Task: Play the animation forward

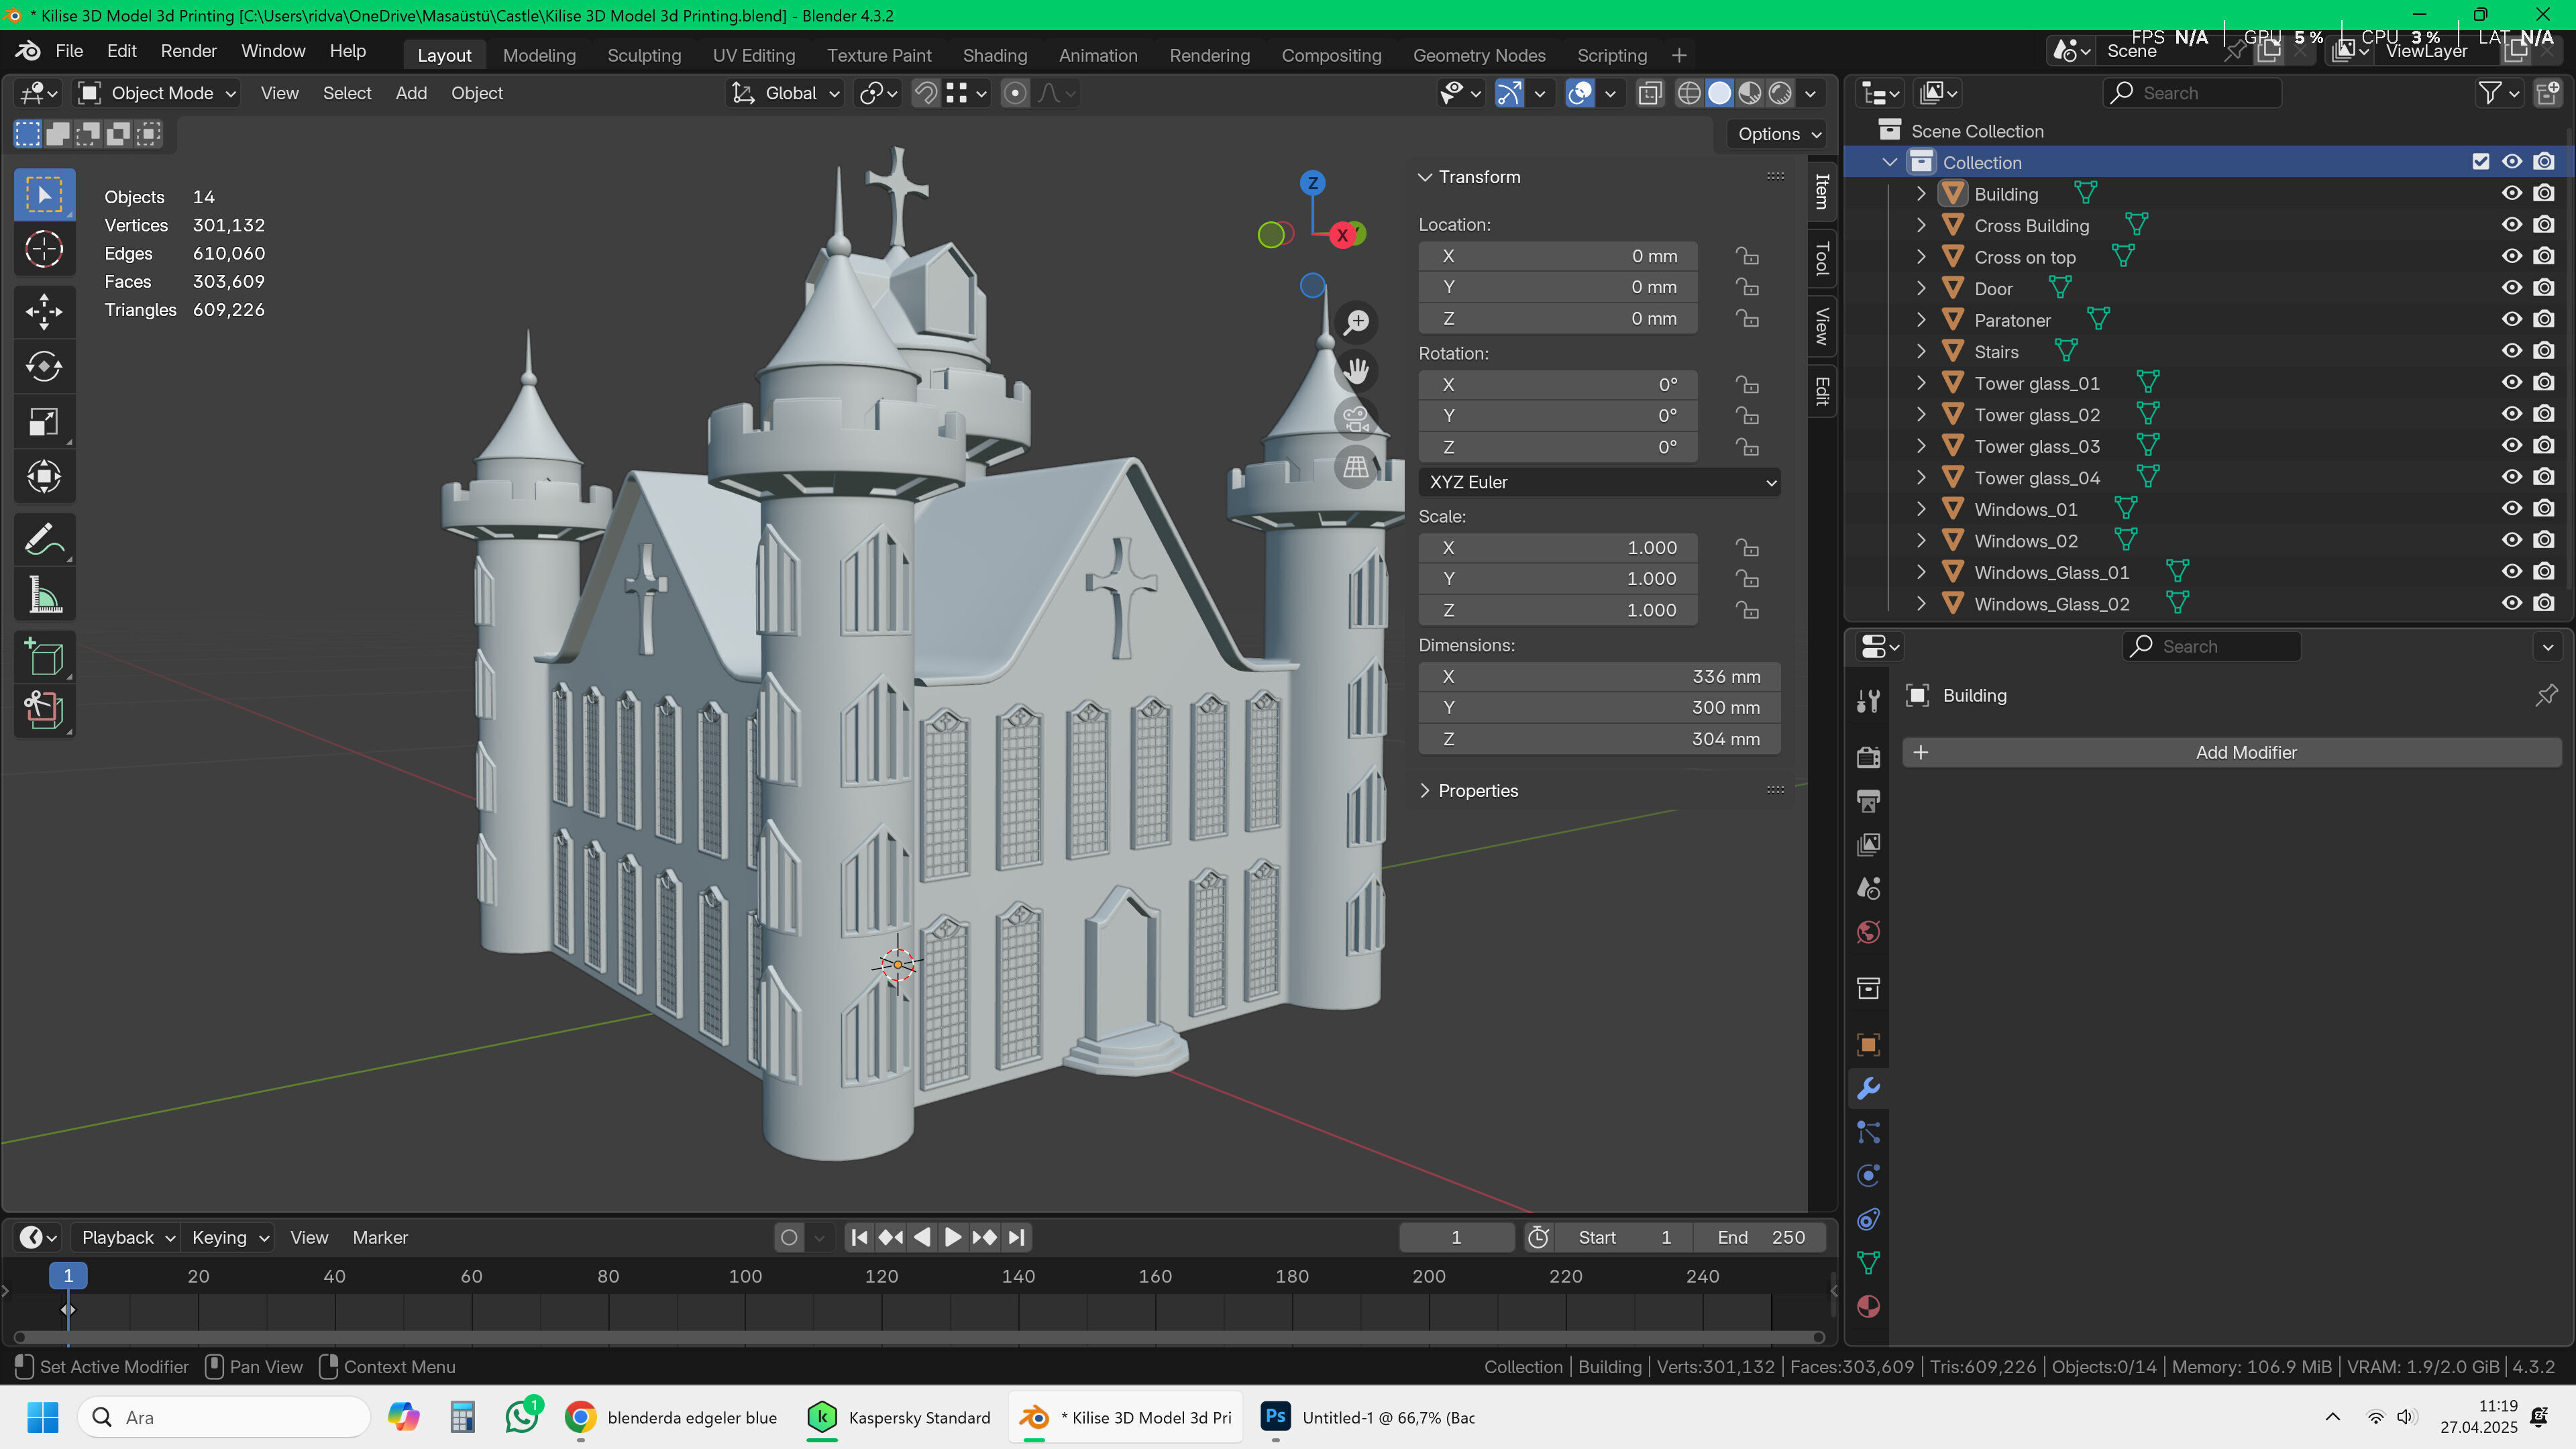Action: pos(953,1237)
